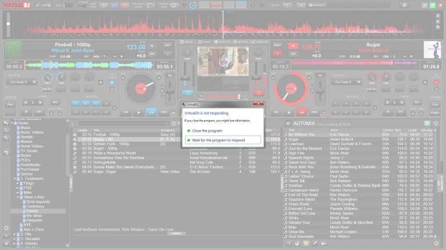This screenshot has width=446, height=250.
Task: Open the right deck Cut Audio 8 effect dropdown
Action: click(x=346, y=82)
